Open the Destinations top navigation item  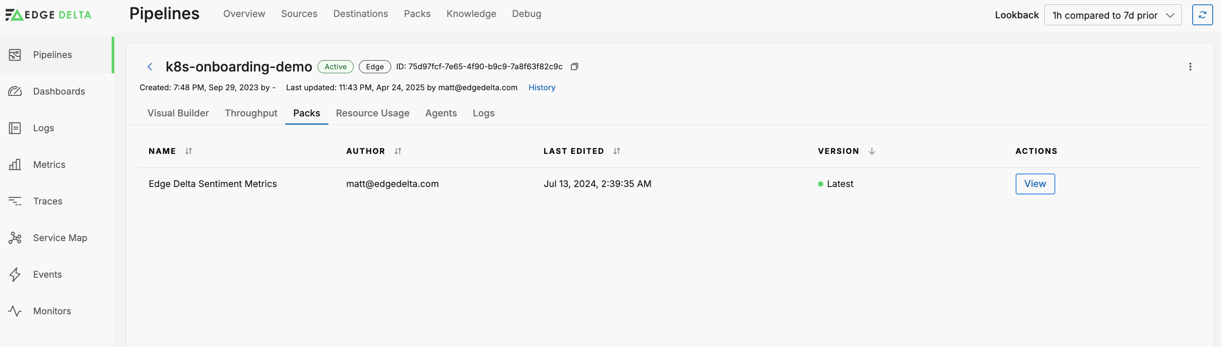[360, 14]
